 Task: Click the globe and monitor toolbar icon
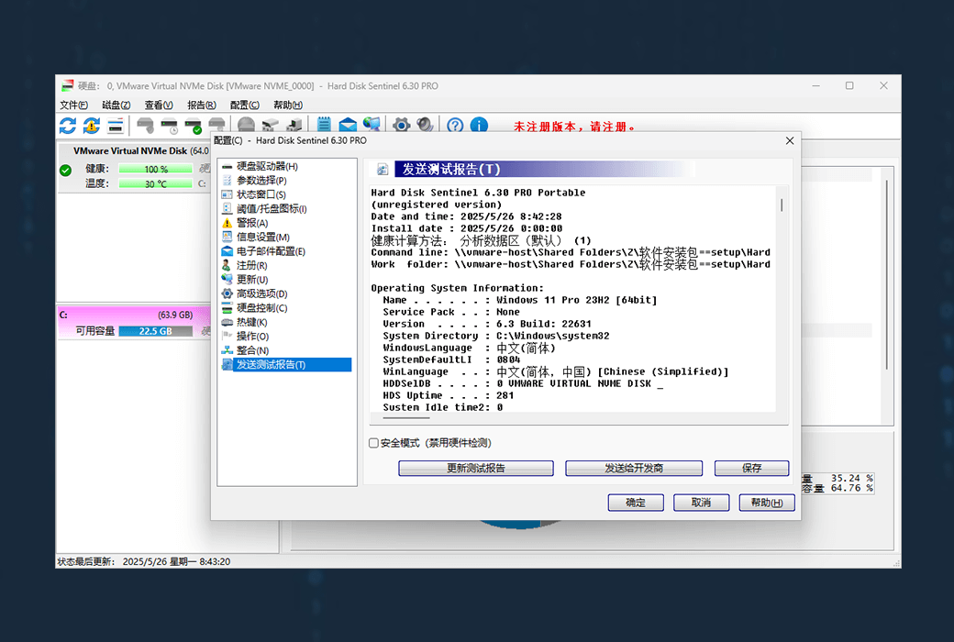372,124
